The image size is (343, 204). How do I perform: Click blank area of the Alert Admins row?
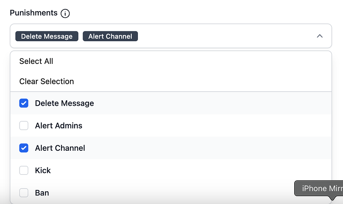coord(206,126)
